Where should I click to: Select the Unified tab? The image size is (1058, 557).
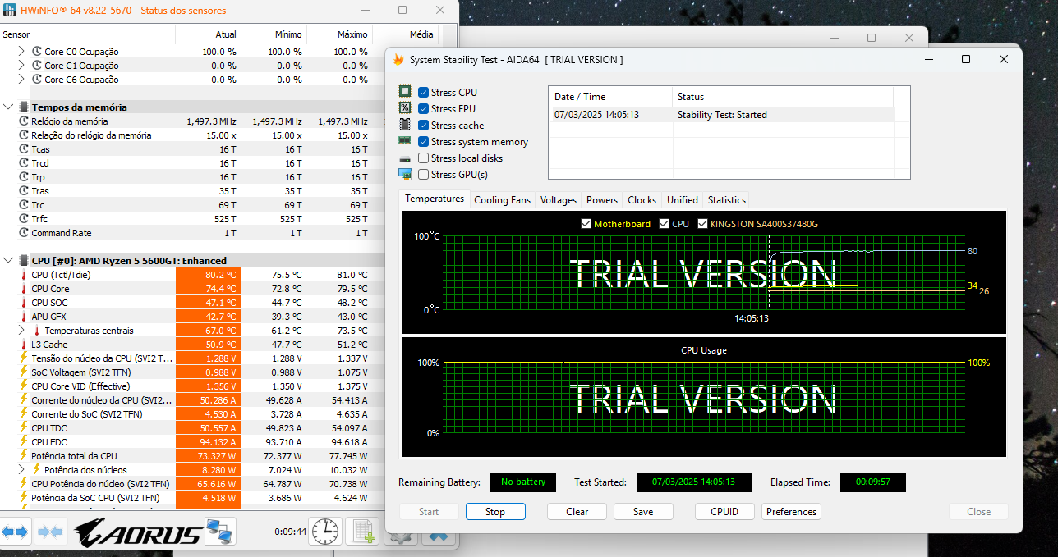point(683,200)
